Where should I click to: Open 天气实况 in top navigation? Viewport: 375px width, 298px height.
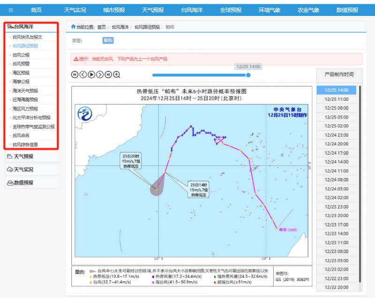pyautogui.click(x=75, y=10)
